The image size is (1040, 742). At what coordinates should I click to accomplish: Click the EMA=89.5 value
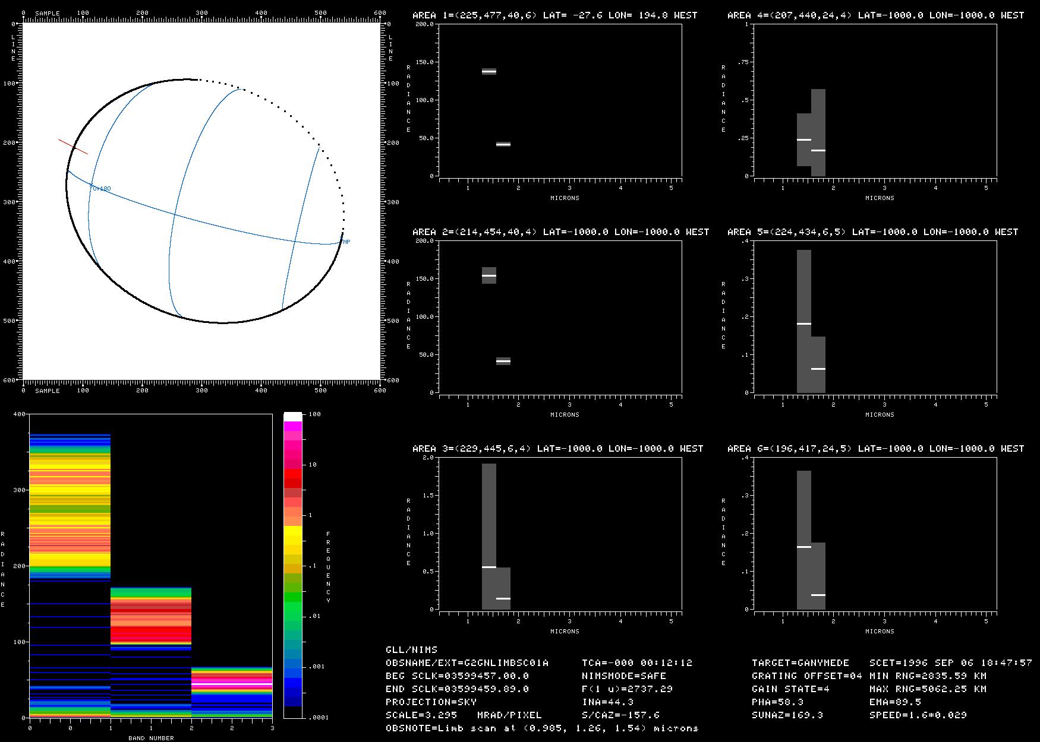tap(896, 702)
